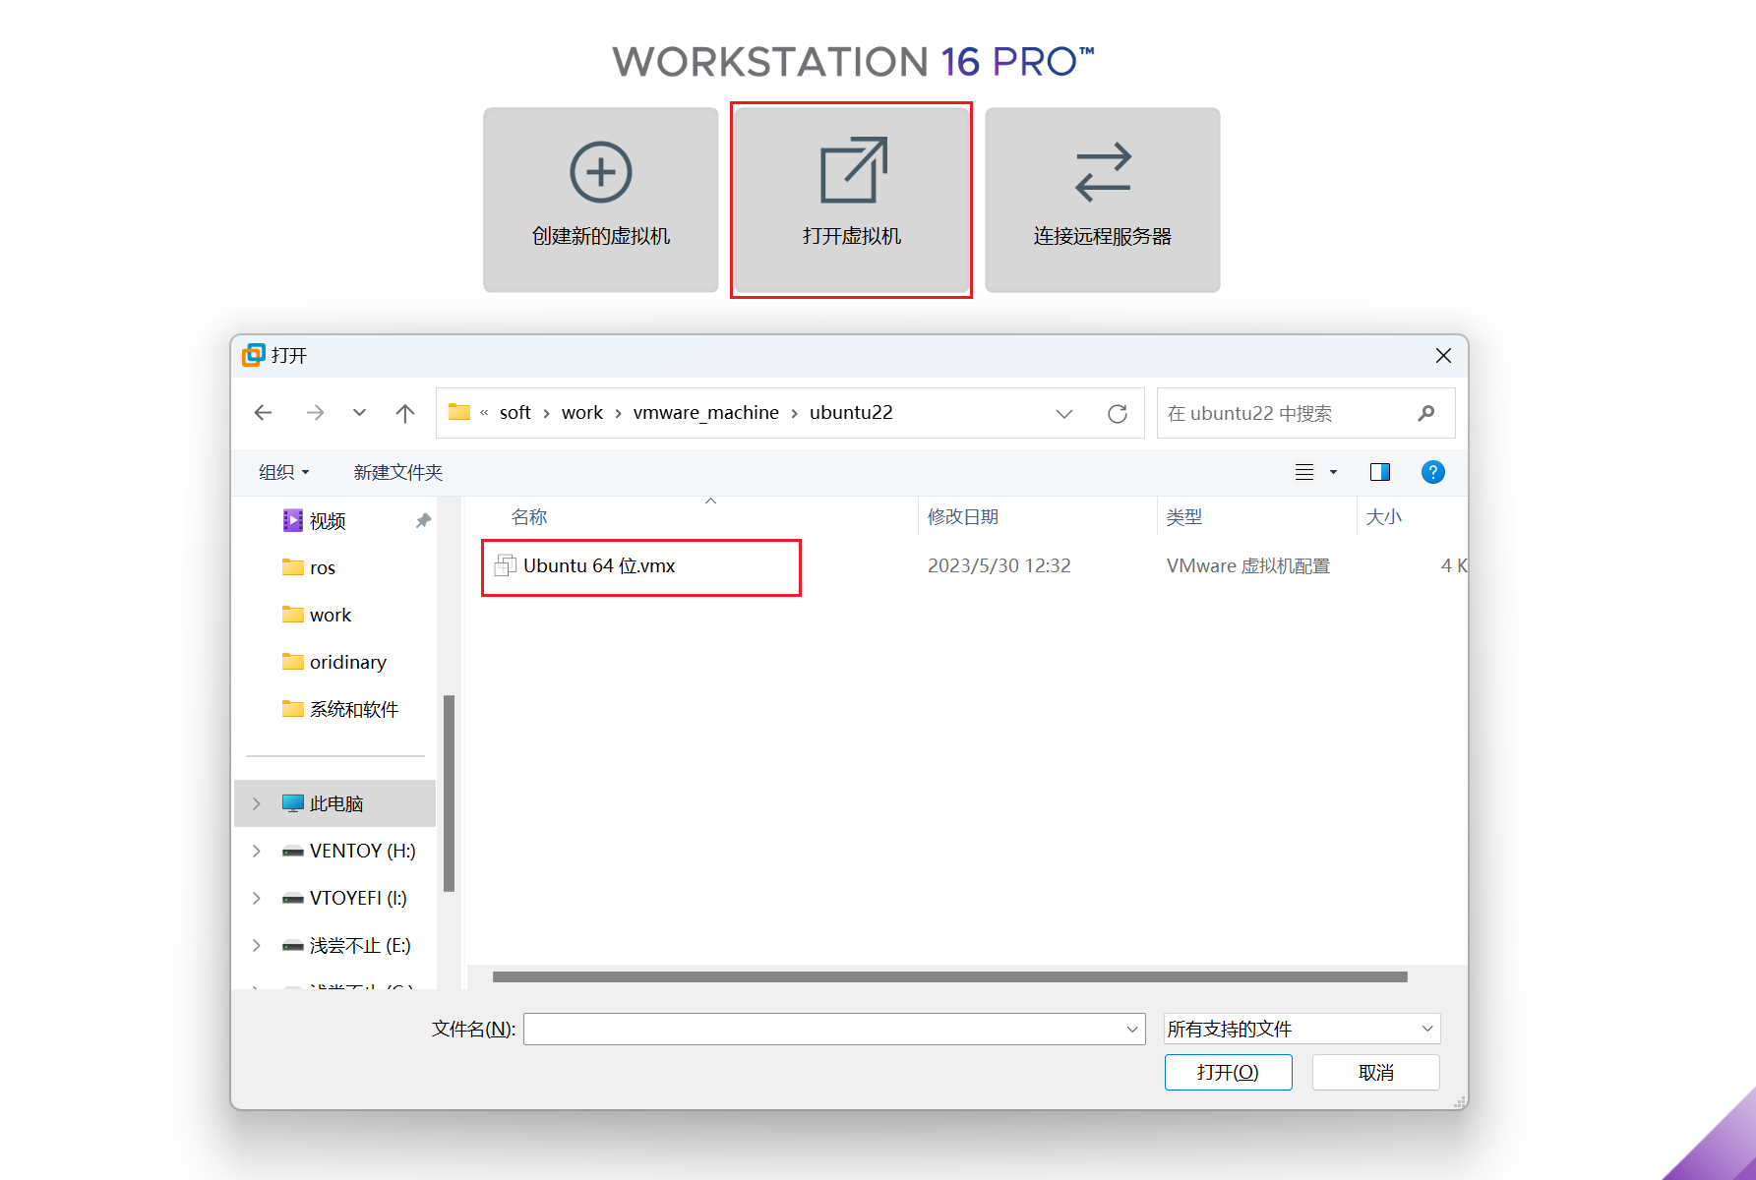Expand the This PC (此电脑) node
This screenshot has width=1756, height=1180.
pos(257,803)
